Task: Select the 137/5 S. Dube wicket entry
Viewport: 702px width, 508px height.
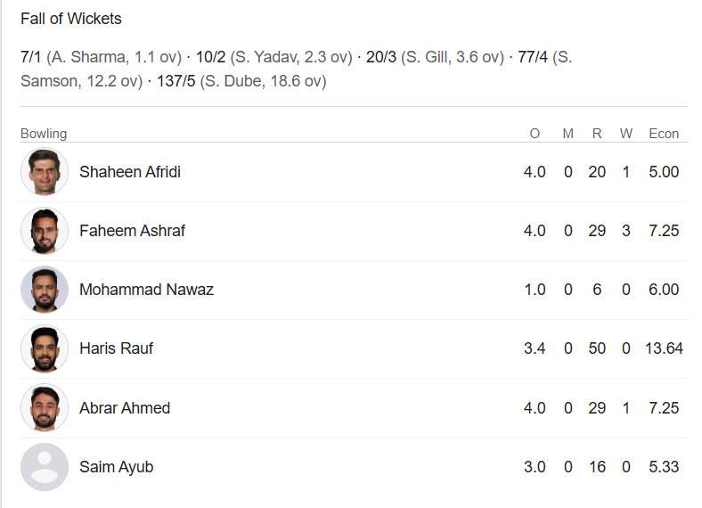Action: click(x=241, y=81)
